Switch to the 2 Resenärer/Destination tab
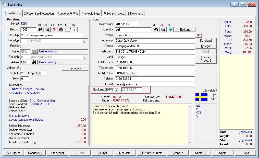This screenshot has height=158, width=259. pyautogui.click(x=39, y=14)
